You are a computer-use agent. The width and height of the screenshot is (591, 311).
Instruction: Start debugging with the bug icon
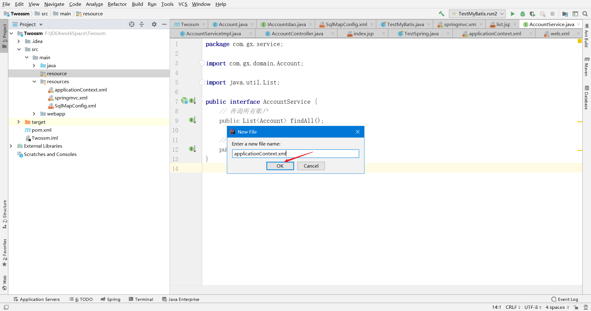pos(523,14)
